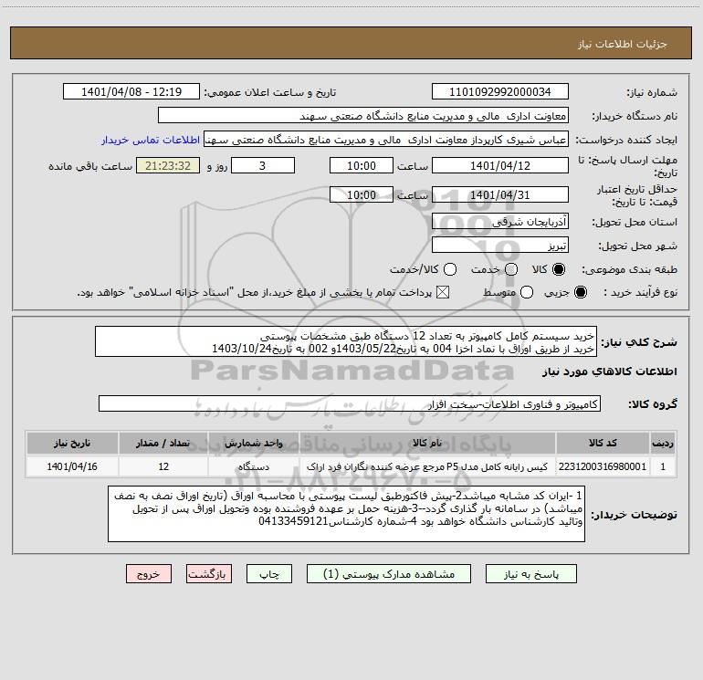703x680 pixels.
Task: Click the price validity date 1401/04/31
Action: click(500, 194)
